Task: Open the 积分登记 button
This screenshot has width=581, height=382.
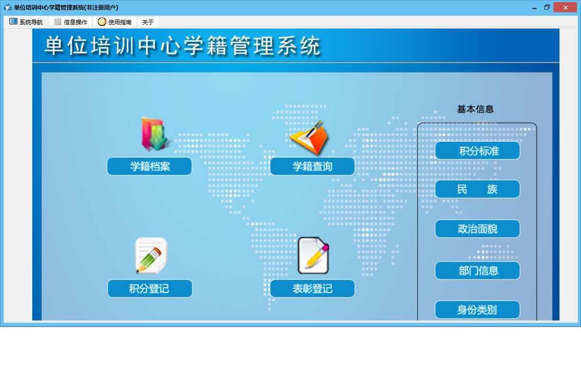Action: pos(150,289)
